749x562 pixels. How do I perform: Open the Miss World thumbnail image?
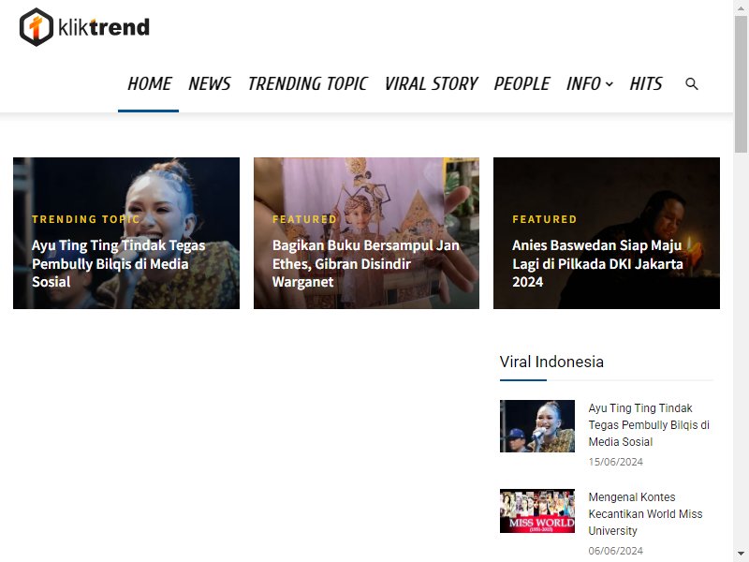pos(536,510)
